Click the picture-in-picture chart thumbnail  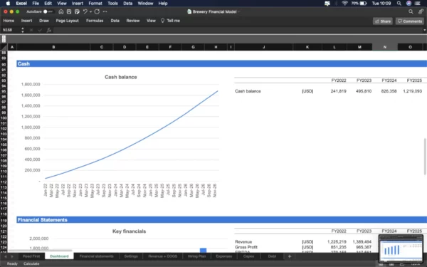401,248
